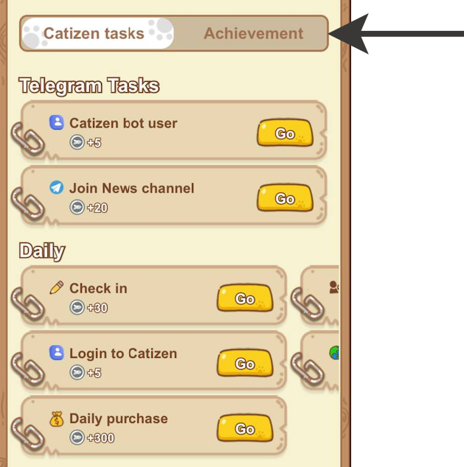Click the coin icon next to +30

(77, 307)
